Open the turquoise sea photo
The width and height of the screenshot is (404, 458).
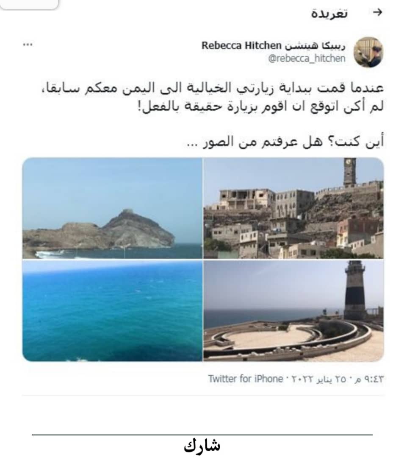click(x=112, y=311)
